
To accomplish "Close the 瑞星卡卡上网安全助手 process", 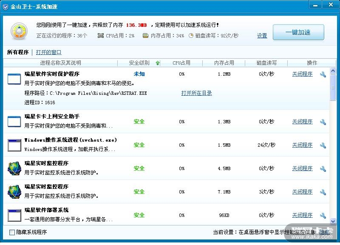I will point(302,122).
